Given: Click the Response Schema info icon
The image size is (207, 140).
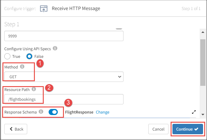Looking at the screenshot, I should pyautogui.click(x=41, y=112).
